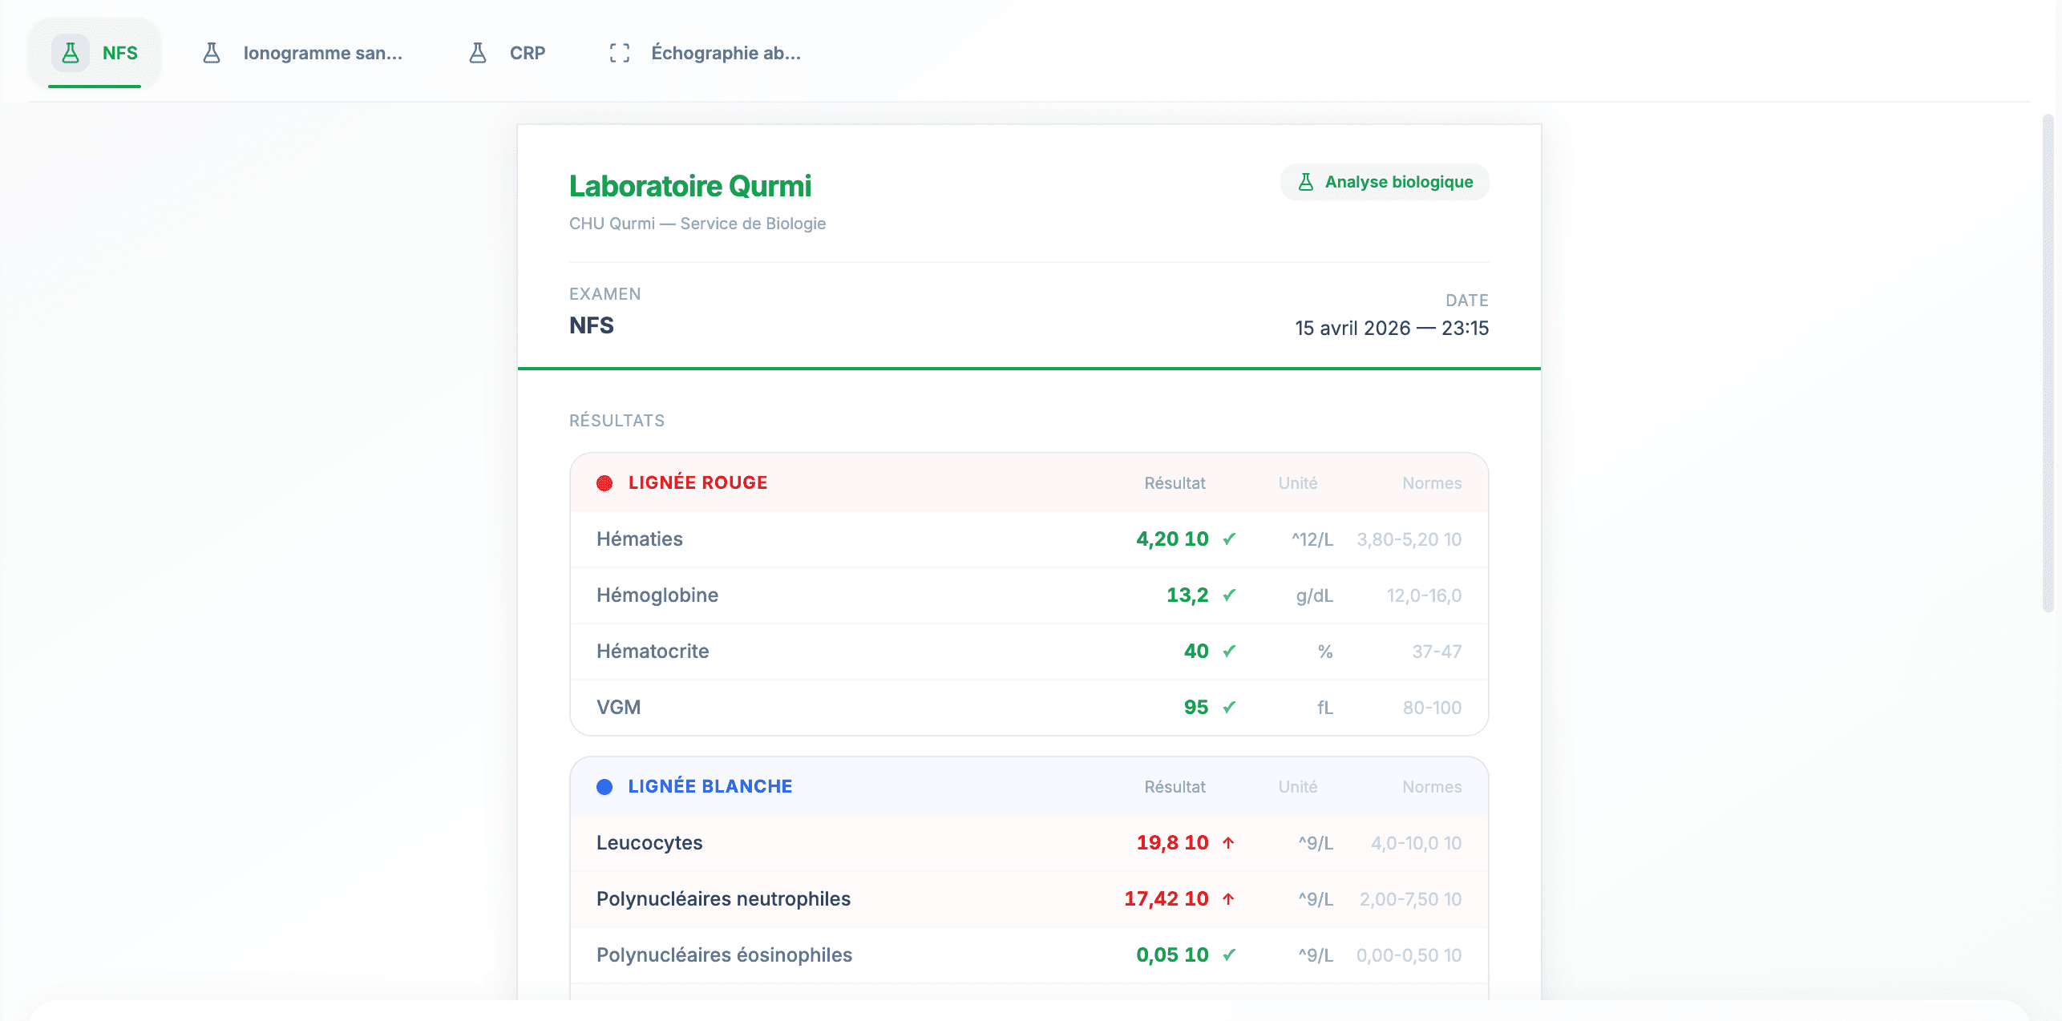
Task: Click the flask icon on the NFS tab
Action: [71, 53]
